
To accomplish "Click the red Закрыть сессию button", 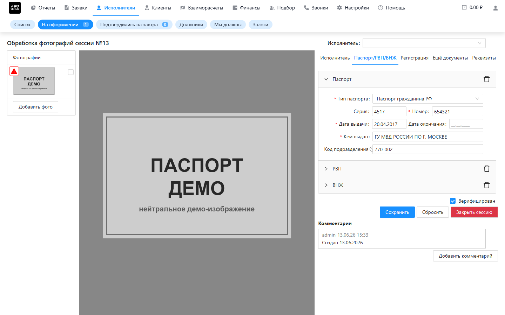I will pyautogui.click(x=474, y=212).
